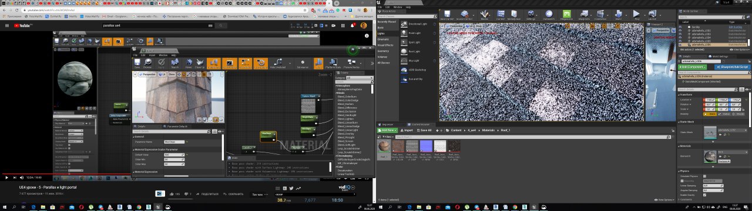
Task: Set Mobility to Static
Action: (710, 114)
